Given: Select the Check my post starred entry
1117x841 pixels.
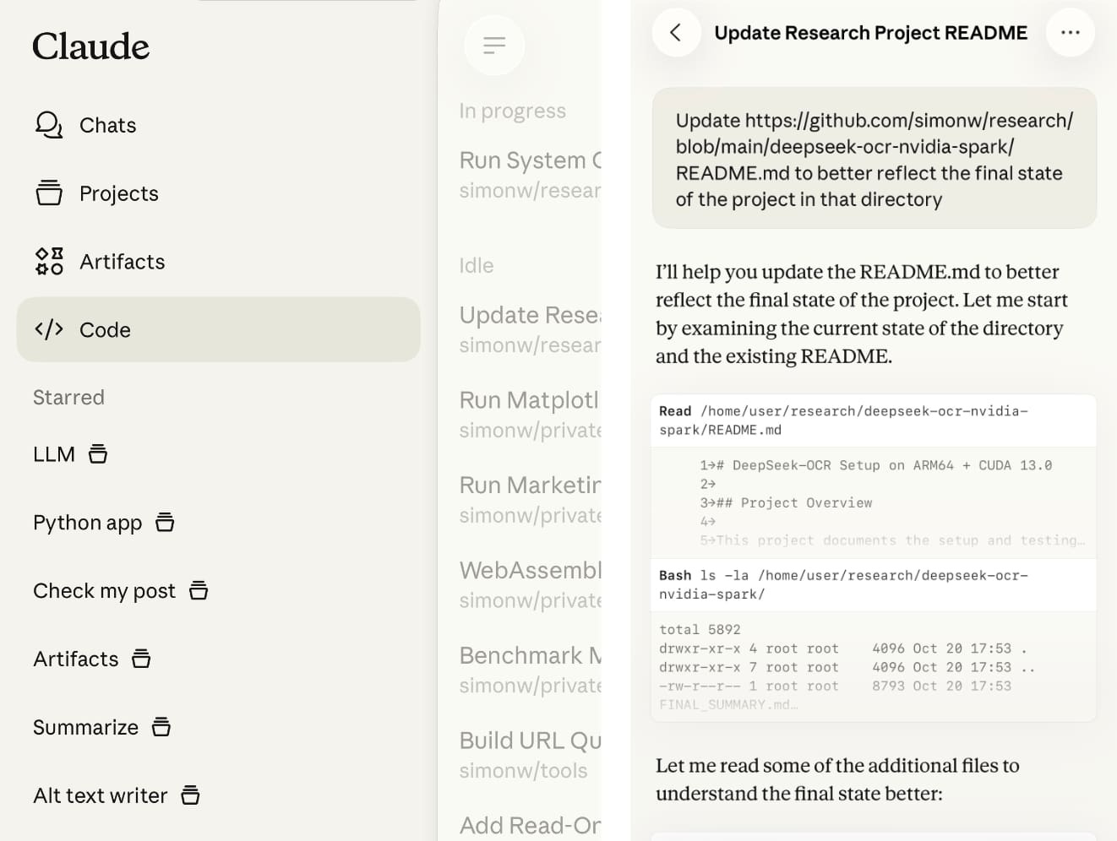Looking at the screenshot, I should pyautogui.click(x=104, y=590).
